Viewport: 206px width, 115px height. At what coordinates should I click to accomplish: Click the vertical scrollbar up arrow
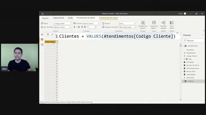(x=181, y=44)
